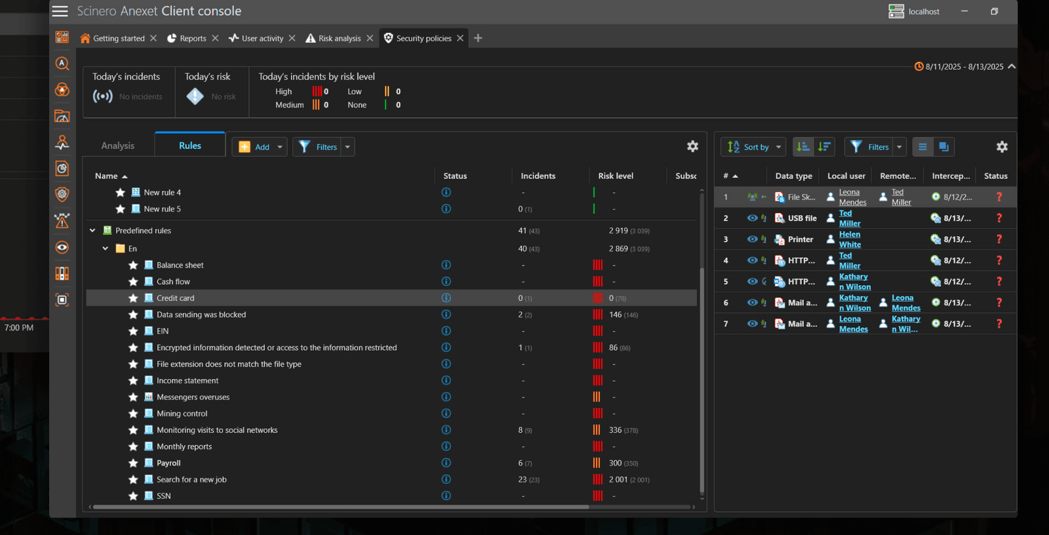Toggle viewed eye on incident row 7
This screenshot has height=535, width=1049.
752,323
